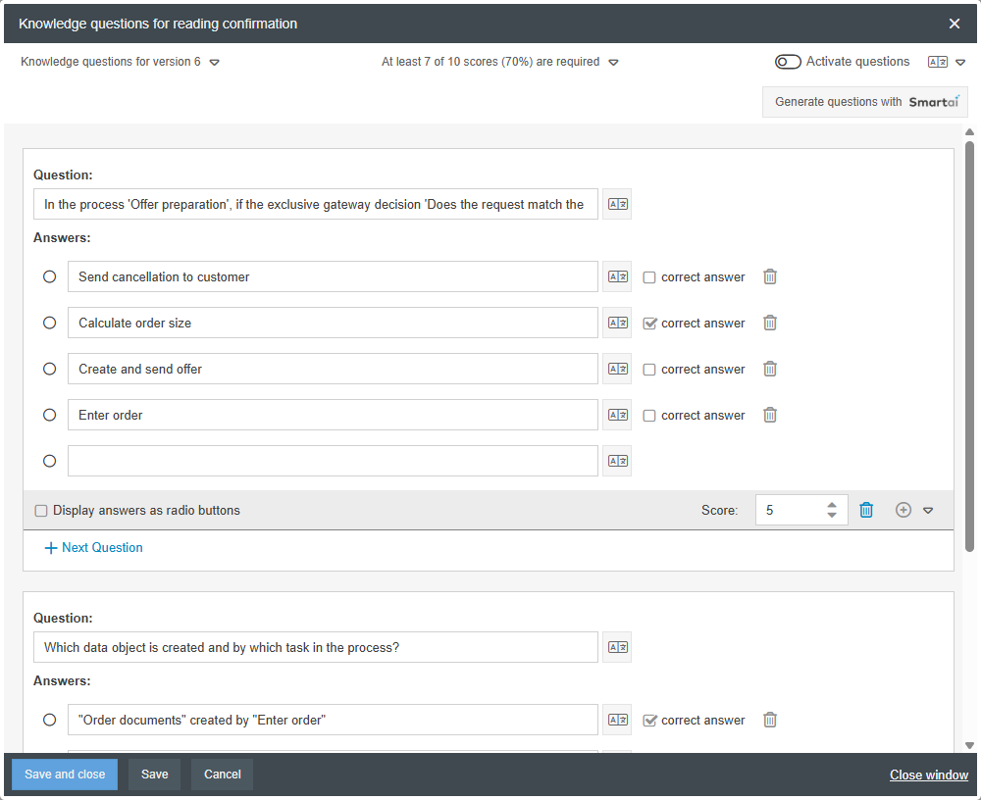The image size is (981, 800).
Task: Expand the language dropdown arrow in the header
Action: [960, 63]
